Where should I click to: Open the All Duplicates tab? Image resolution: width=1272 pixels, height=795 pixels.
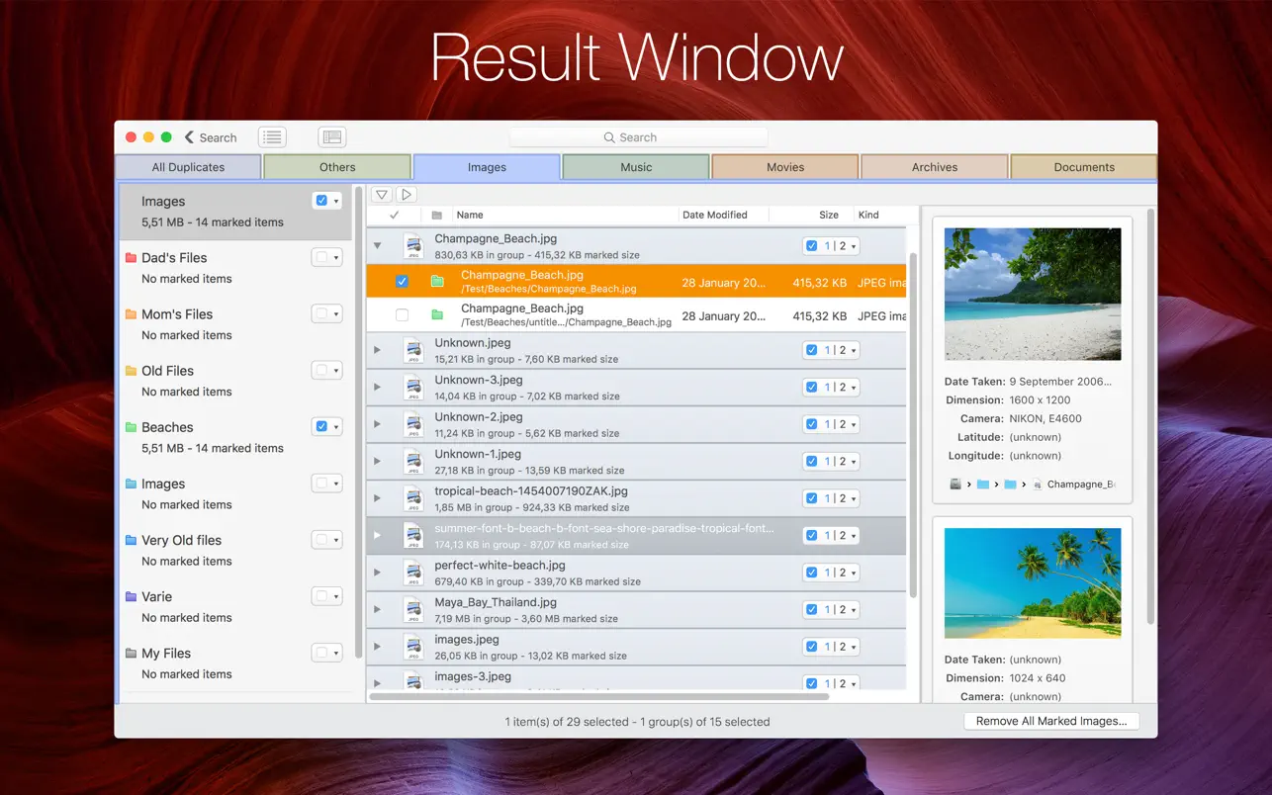click(188, 167)
